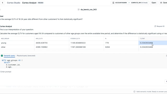Click the 'Valid semantic model' status text
167x94 pixels.
pyautogui.click(x=152, y=92)
